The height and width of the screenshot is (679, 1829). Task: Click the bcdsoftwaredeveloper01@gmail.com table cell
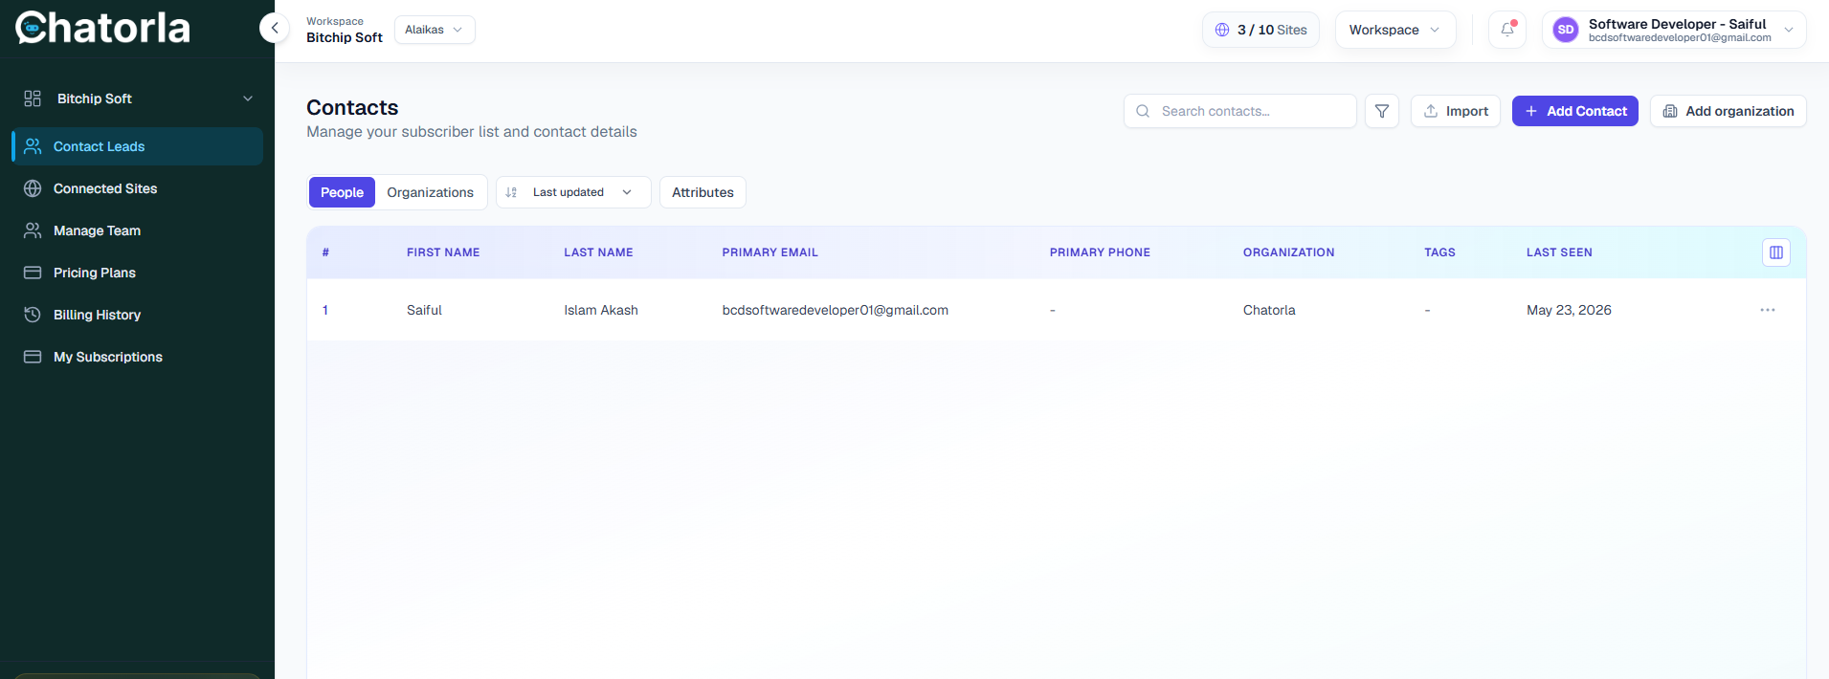pyautogui.click(x=835, y=310)
